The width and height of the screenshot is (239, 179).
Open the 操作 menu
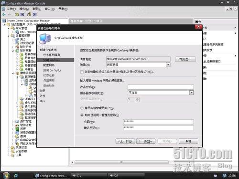(x=24, y=9)
